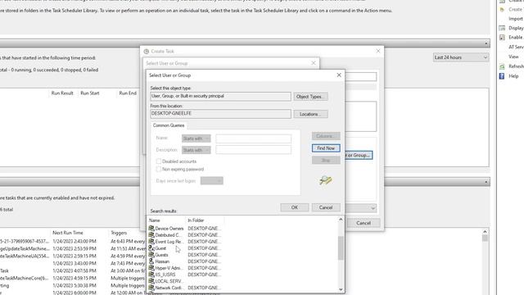Click the Description query input field

coord(253,150)
